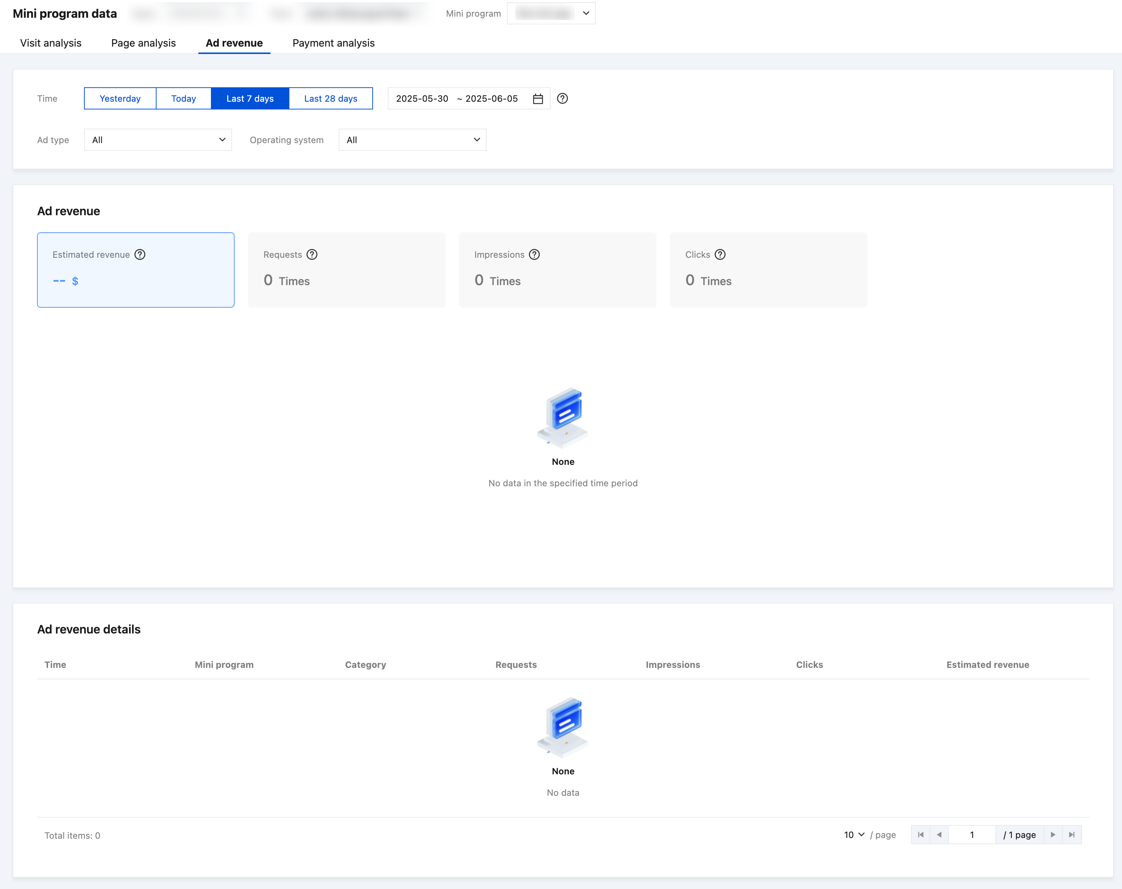This screenshot has width=1122, height=889.
Task: Click Clicks metric help icon
Action: (x=720, y=254)
